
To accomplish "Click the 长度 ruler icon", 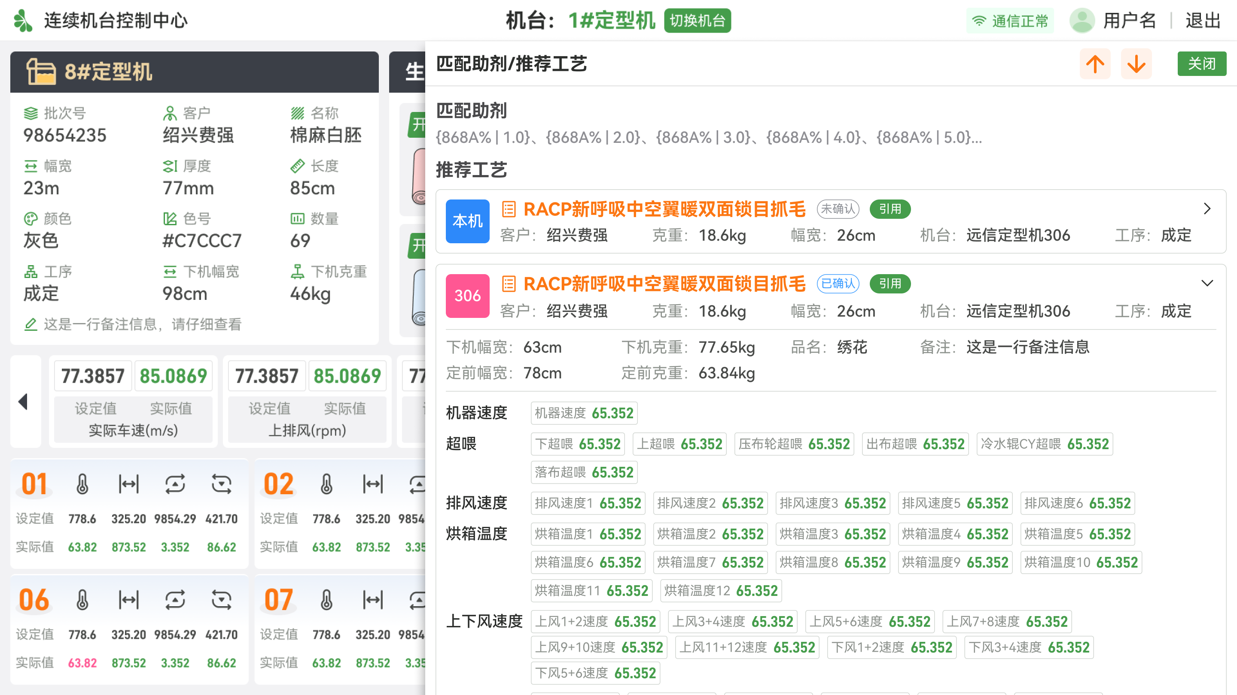I will pyautogui.click(x=297, y=166).
